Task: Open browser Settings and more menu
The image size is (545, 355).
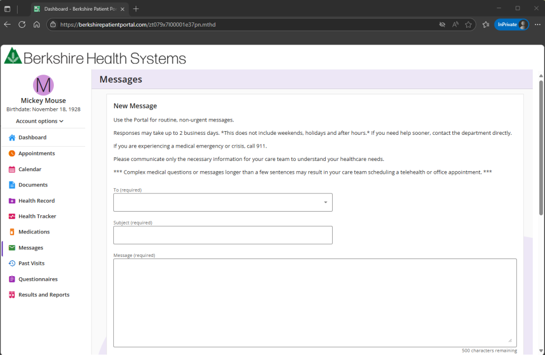Action: click(537, 25)
